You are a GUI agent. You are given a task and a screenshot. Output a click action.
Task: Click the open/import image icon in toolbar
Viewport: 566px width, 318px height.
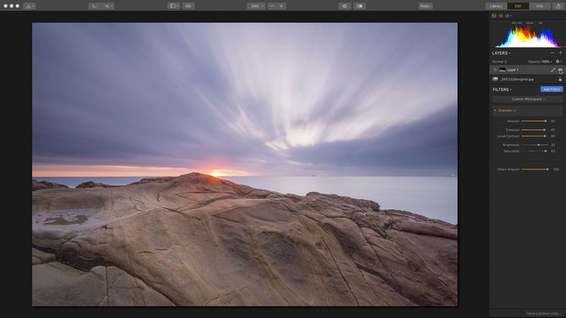point(30,6)
